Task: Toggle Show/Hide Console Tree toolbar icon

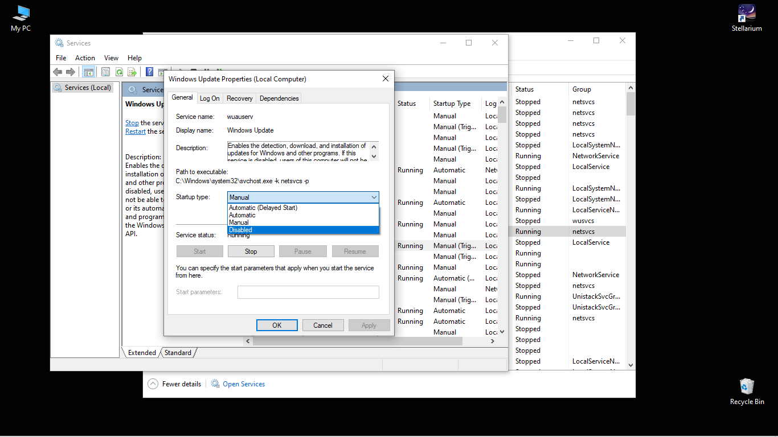Action: tap(88, 72)
